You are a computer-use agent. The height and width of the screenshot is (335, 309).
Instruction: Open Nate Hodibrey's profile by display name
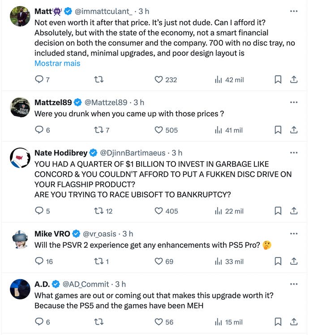tap(61, 153)
